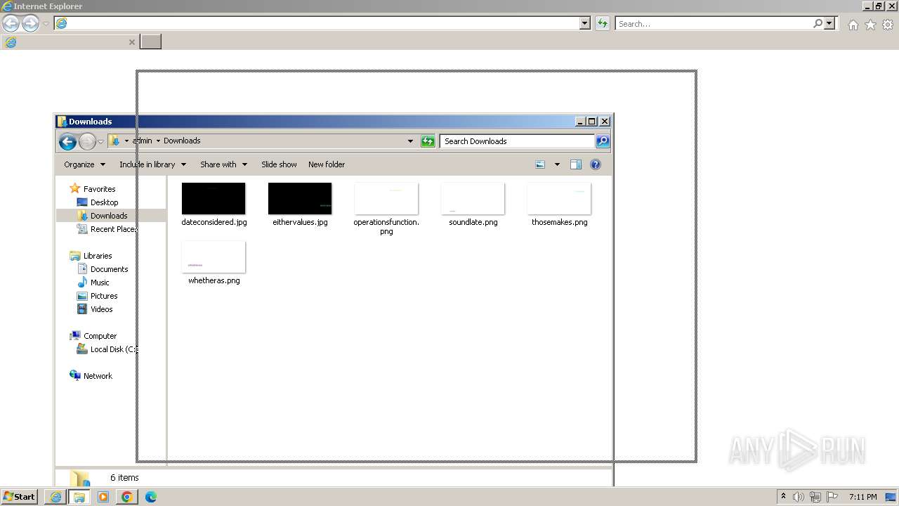Image resolution: width=899 pixels, height=506 pixels.
Task: Launch Microsoft Edge from taskbar
Action: (150, 497)
